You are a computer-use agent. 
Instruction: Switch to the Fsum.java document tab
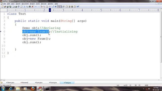(53, 83)
